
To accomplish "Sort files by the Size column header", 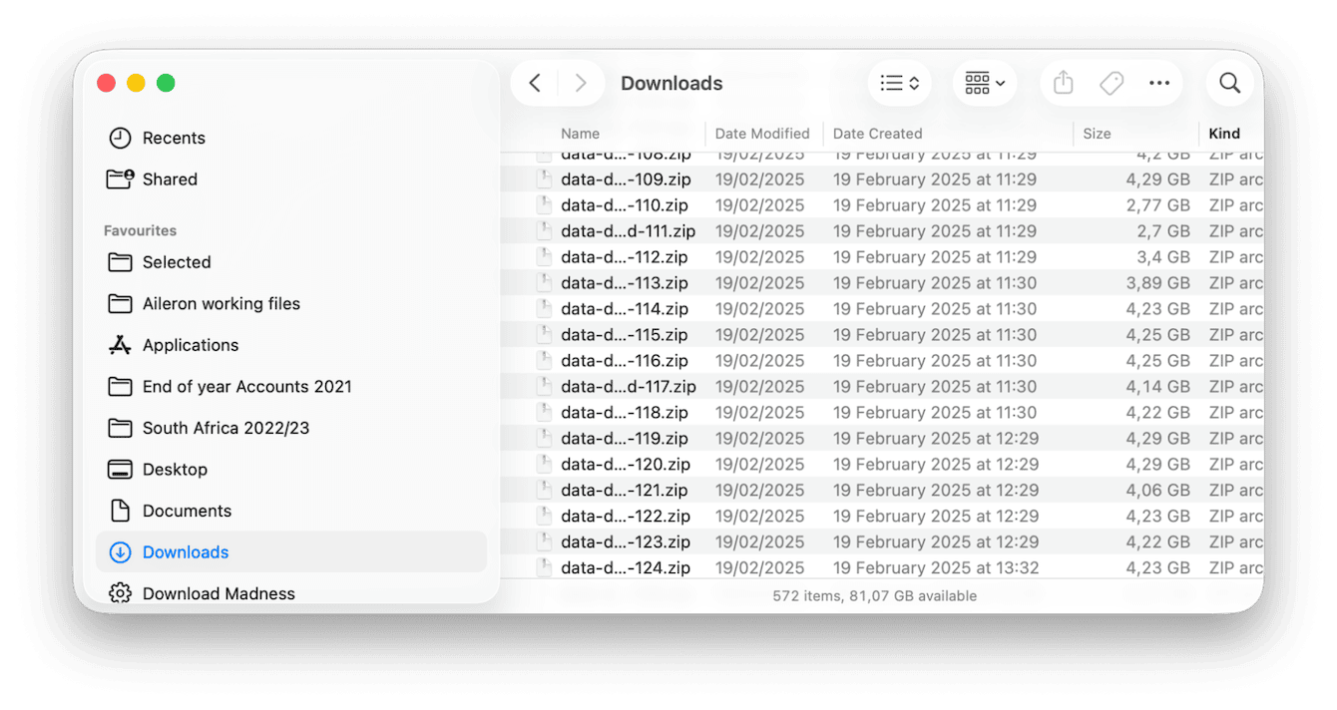I will pyautogui.click(x=1096, y=133).
